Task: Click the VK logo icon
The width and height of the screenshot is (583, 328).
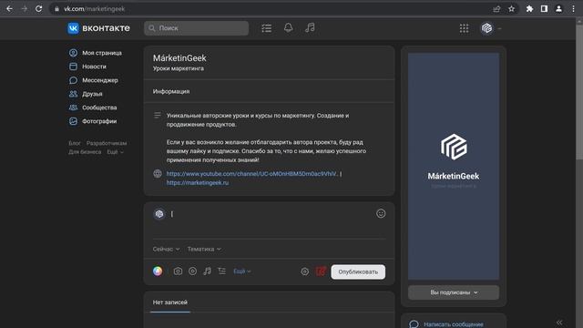Action: click(73, 28)
